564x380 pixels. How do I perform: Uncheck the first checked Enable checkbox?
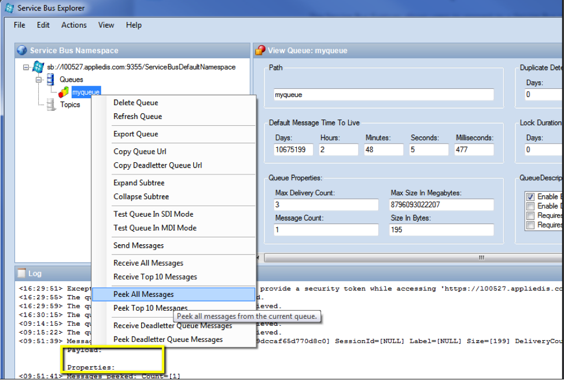click(530, 197)
